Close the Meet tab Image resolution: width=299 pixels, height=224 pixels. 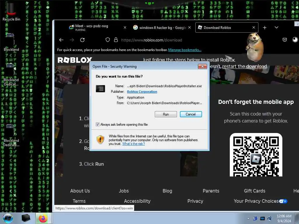click(125, 28)
